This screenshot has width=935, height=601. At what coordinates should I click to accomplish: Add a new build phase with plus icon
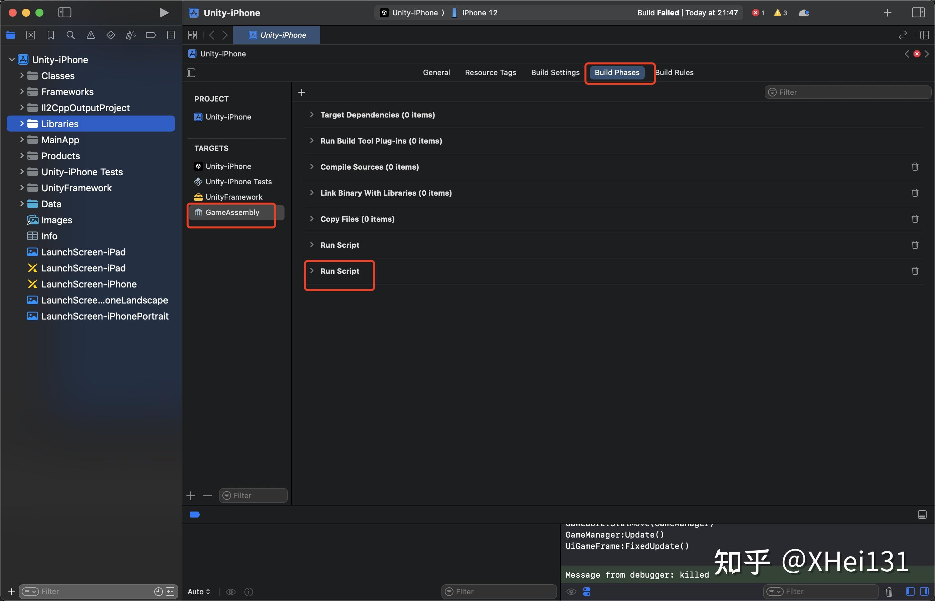coord(302,92)
